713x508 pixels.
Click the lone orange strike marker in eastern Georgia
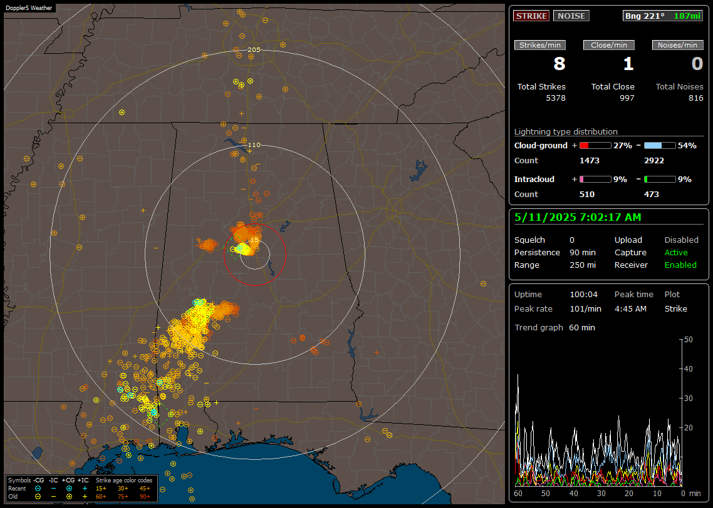click(x=483, y=284)
